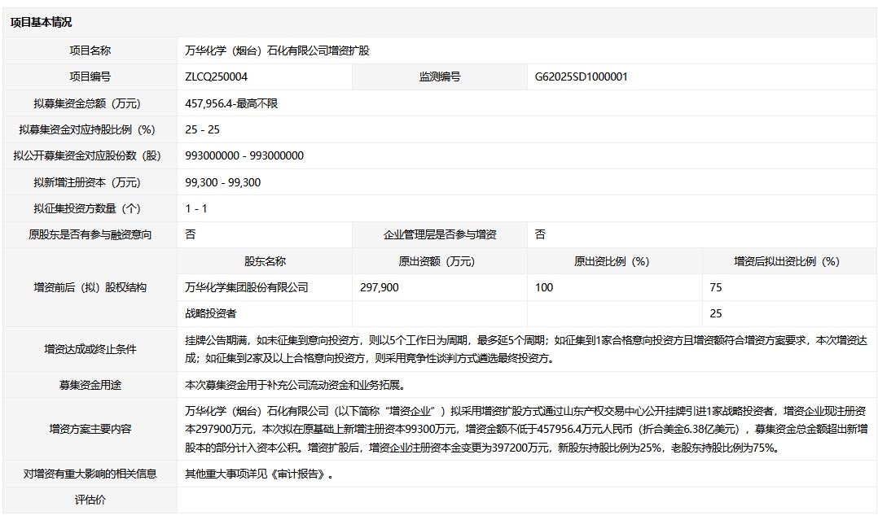This screenshot has height=520, width=878.
Task: Select the value '993000000 - 993000000'
Action: pos(244,155)
